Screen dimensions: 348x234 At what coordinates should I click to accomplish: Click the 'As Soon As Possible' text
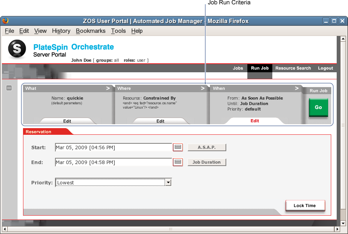[x=262, y=98]
